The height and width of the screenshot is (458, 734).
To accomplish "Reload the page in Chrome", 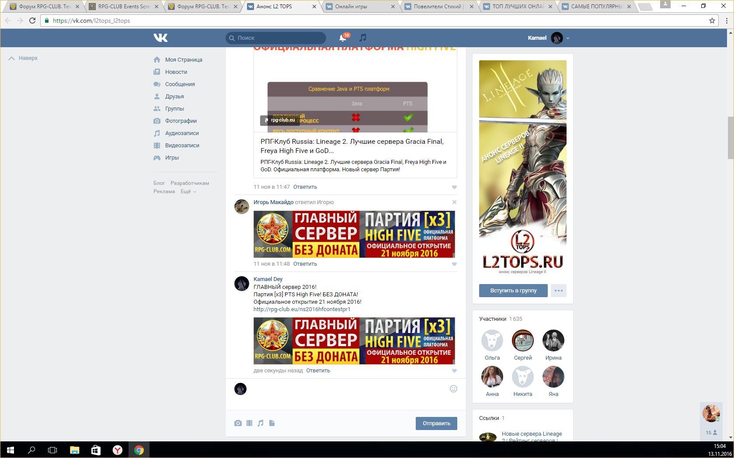I will pyautogui.click(x=32, y=21).
